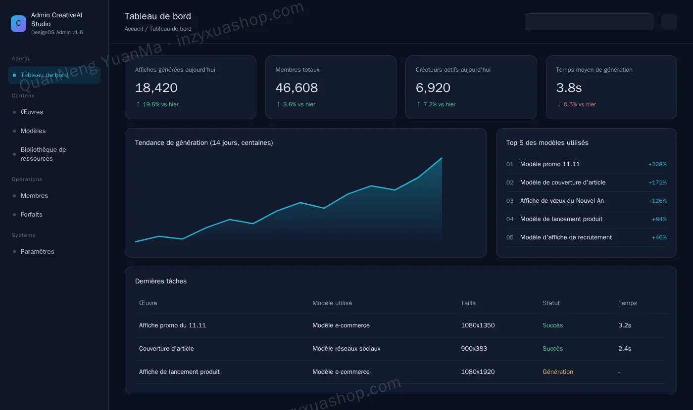Open Paramètres in sidebar
Image resolution: width=693 pixels, height=410 pixels.
(54, 252)
